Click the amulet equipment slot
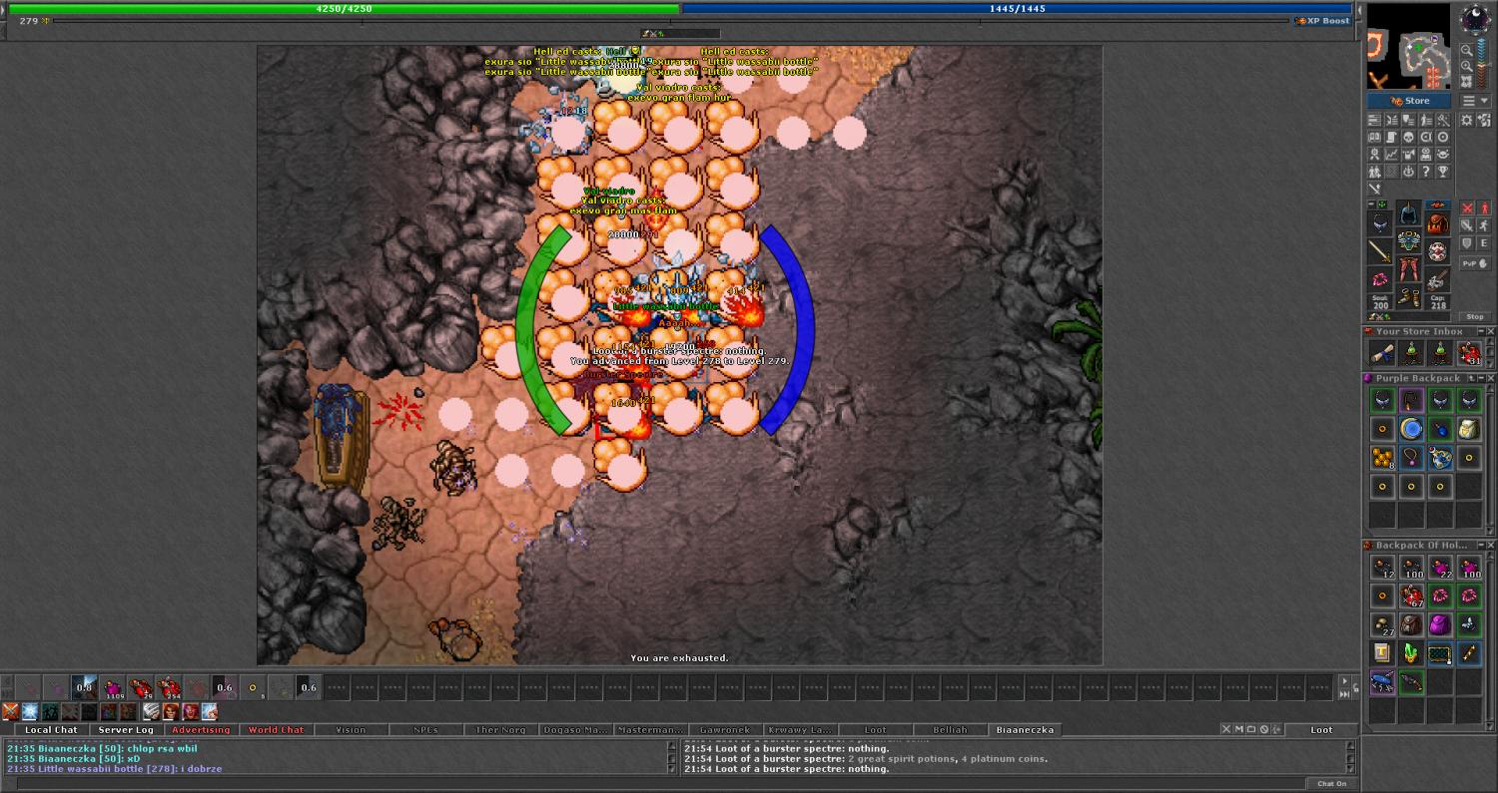Screen dimensions: 1498x793 pos(1380,223)
